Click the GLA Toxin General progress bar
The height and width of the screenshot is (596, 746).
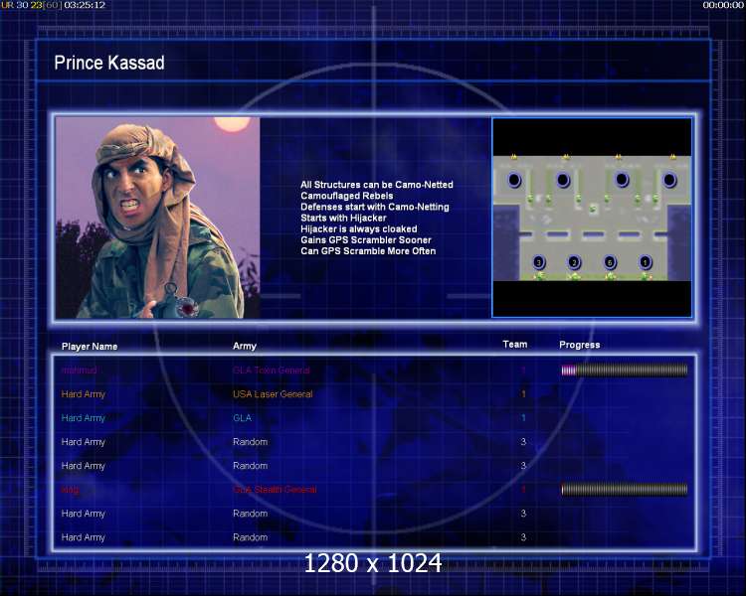625,371
